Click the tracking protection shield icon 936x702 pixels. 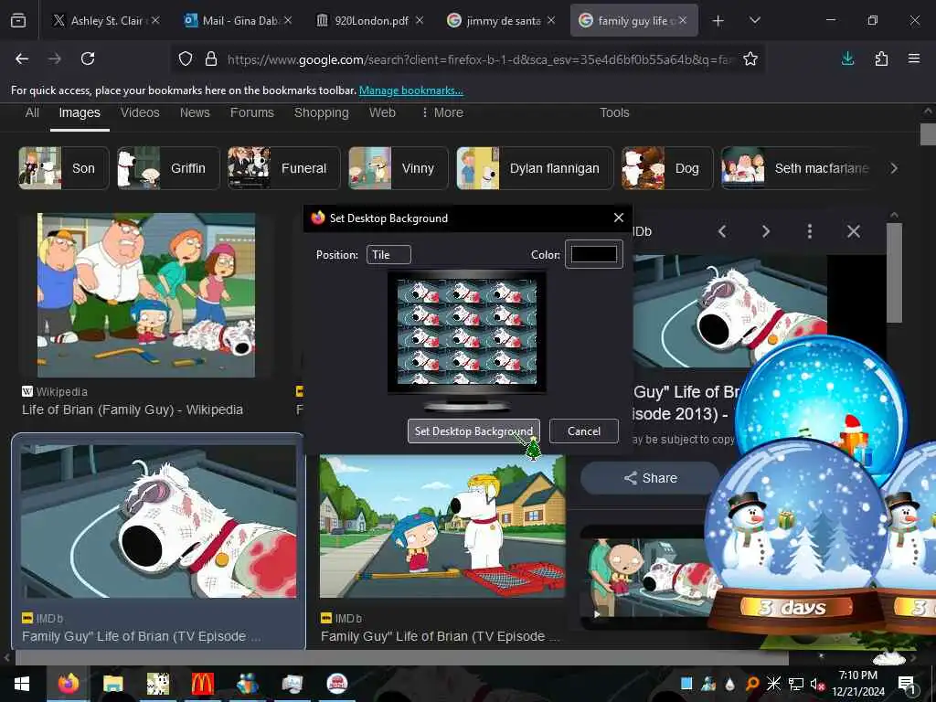[186, 58]
